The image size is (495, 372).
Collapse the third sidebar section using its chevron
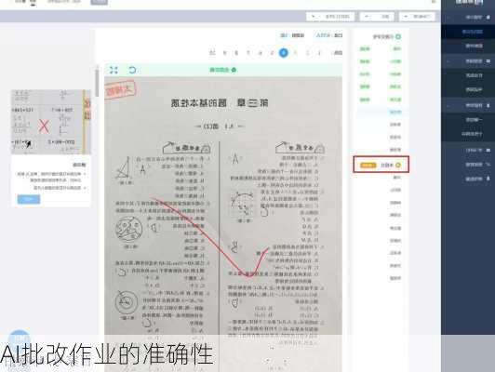click(x=448, y=105)
